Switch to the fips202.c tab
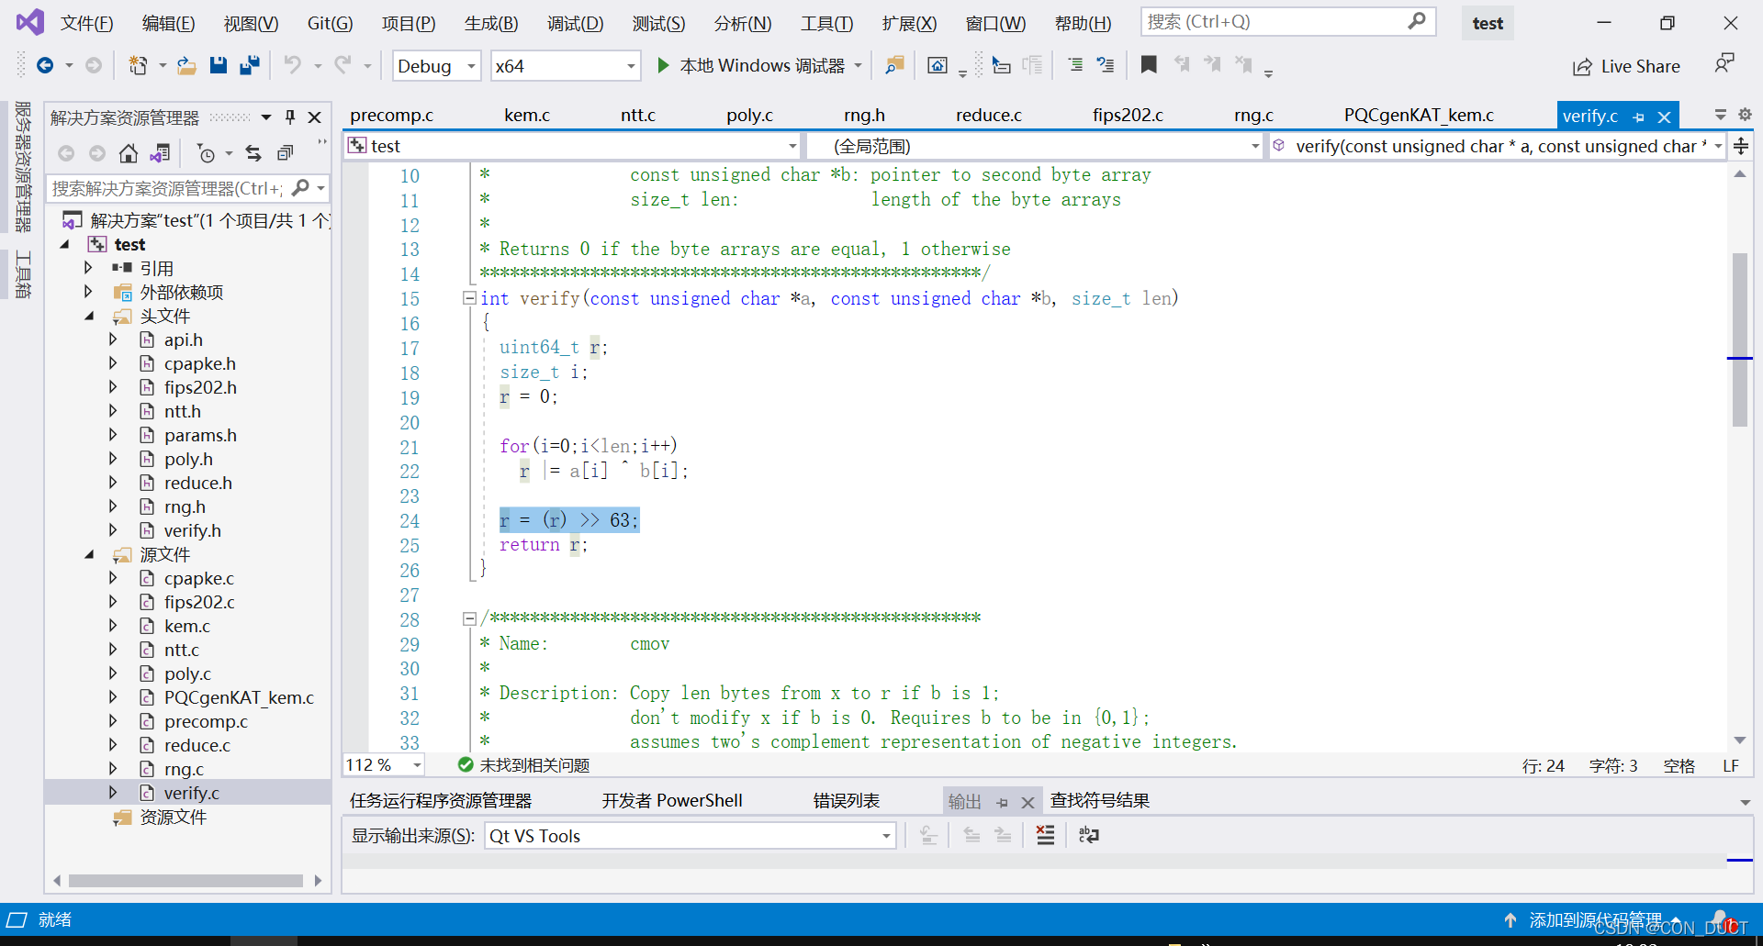 point(1128,115)
